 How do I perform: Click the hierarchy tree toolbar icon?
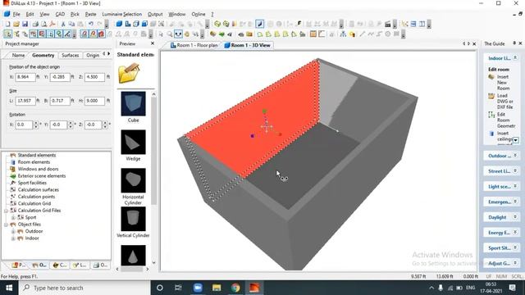(343, 34)
